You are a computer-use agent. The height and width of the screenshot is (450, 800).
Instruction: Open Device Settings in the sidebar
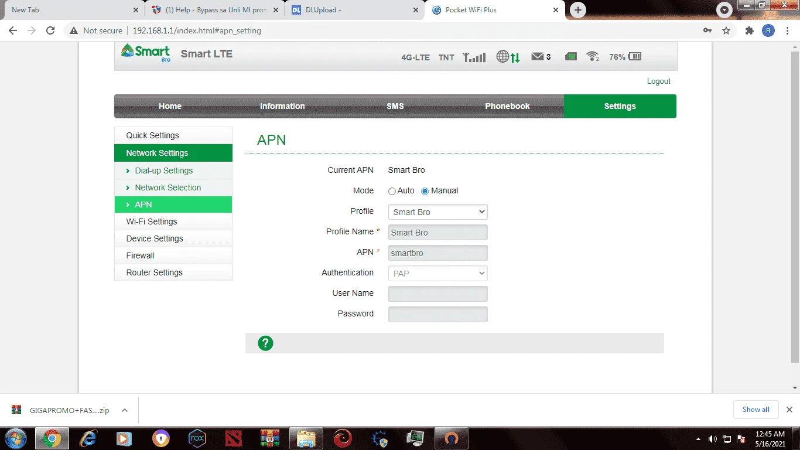(x=173, y=238)
